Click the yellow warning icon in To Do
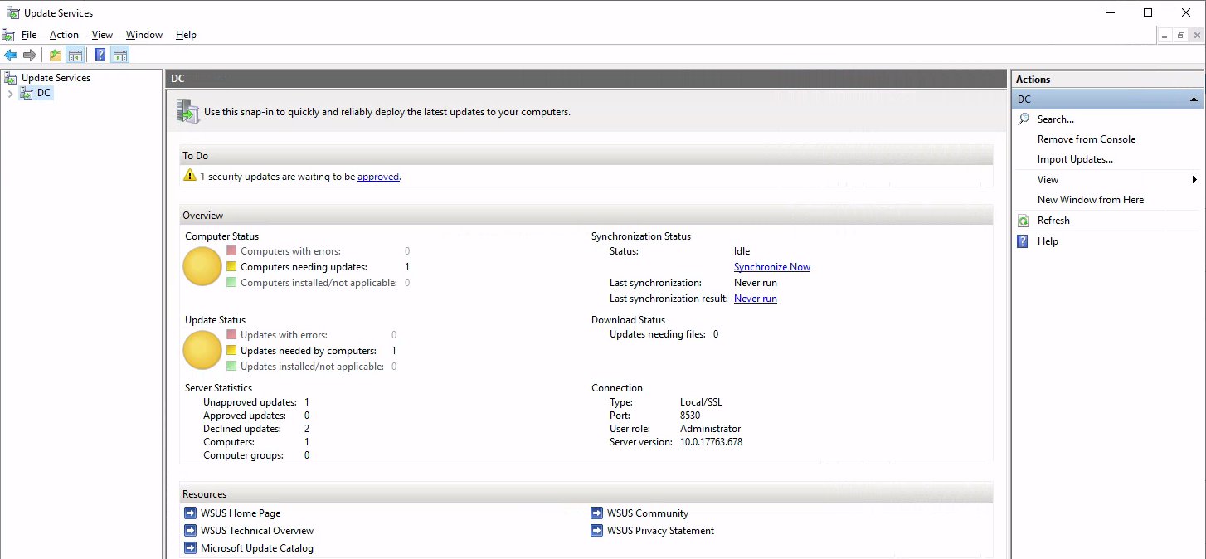The height and width of the screenshot is (559, 1206). click(x=190, y=176)
